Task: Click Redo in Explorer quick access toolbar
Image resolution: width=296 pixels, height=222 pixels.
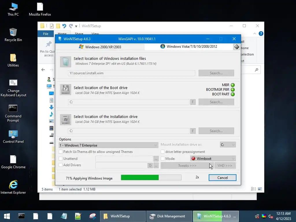Action: pyautogui.click(x=71, y=26)
